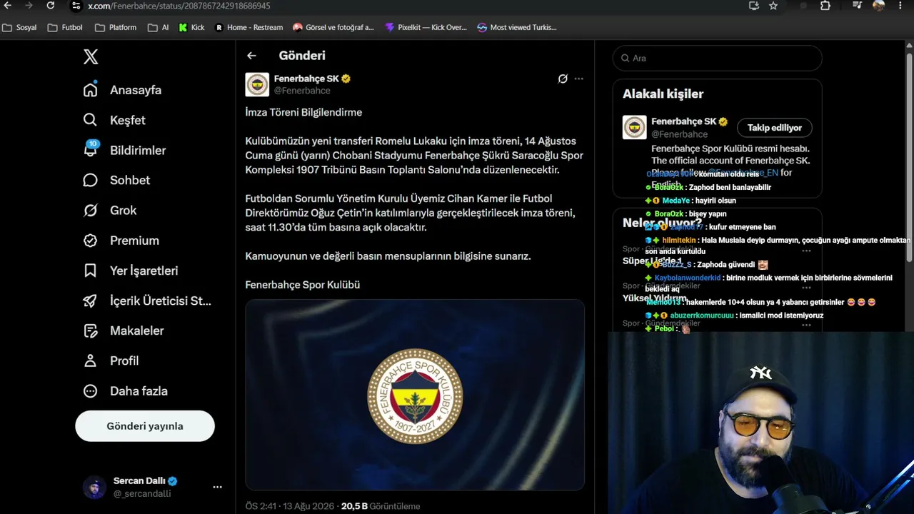Click the install app icon in address bar
This screenshot has height=514, width=914.
(x=754, y=6)
